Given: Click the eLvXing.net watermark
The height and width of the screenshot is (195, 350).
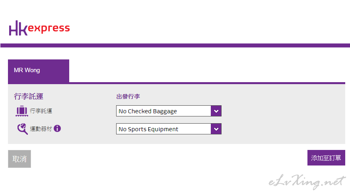Looking at the screenshot, I should 305,181.
